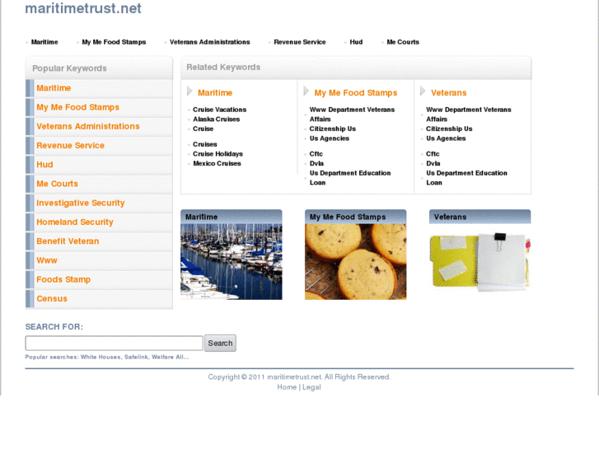The width and height of the screenshot is (599, 449).
Task: Open the Census keyword
Action: tap(52, 298)
